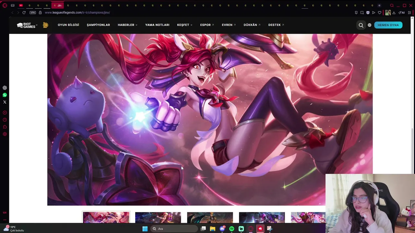Open the language globe selector

(x=369, y=25)
